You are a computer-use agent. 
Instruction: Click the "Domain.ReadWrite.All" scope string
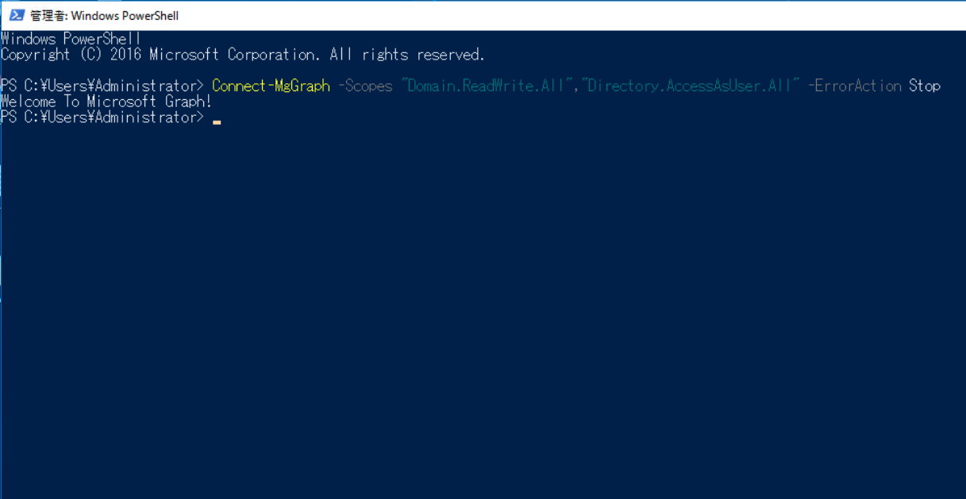point(487,86)
